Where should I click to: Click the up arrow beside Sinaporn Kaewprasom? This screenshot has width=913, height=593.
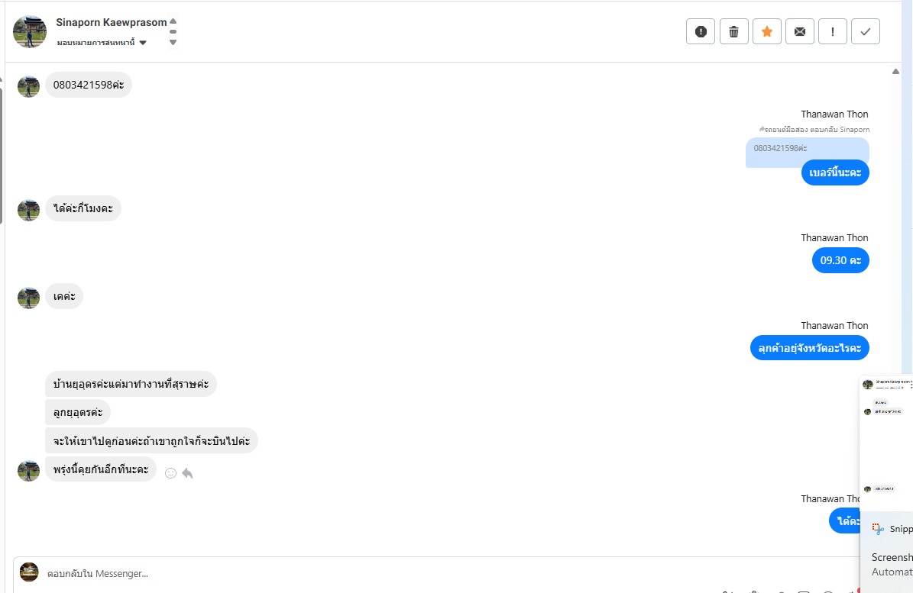click(x=173, y=21)
